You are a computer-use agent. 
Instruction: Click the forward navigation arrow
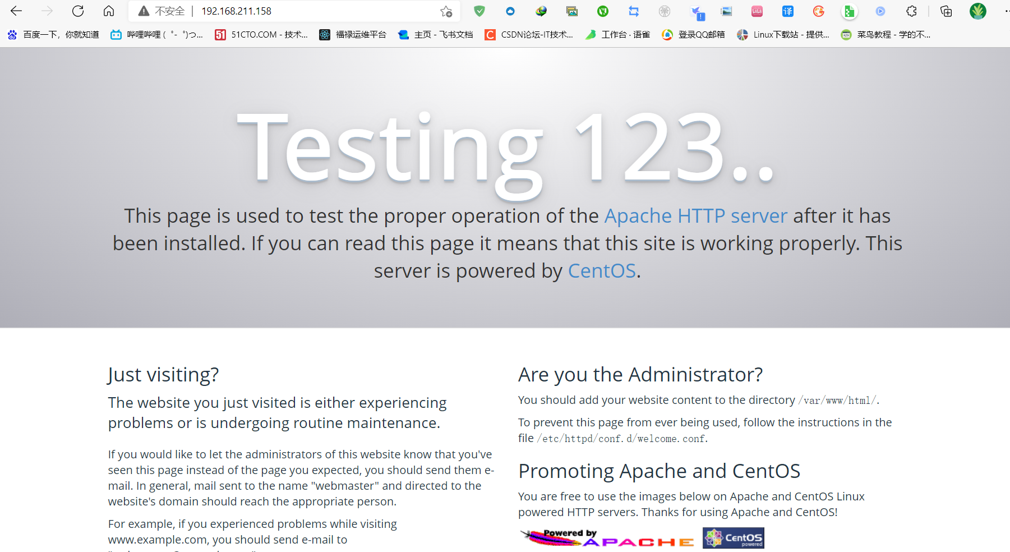(47, 11)
